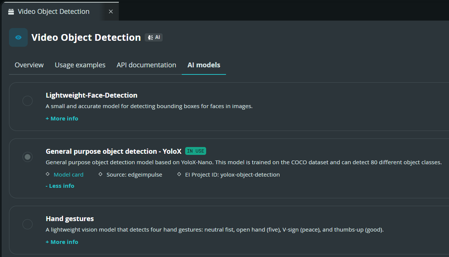Select the Lightweight-Face-Detection radio button

coord(27,101)
